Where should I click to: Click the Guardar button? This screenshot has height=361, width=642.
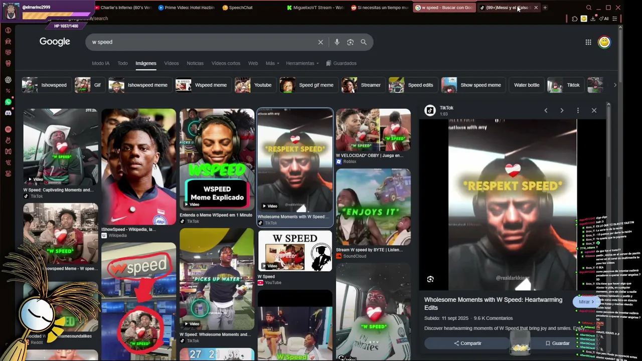coord(557,343)
